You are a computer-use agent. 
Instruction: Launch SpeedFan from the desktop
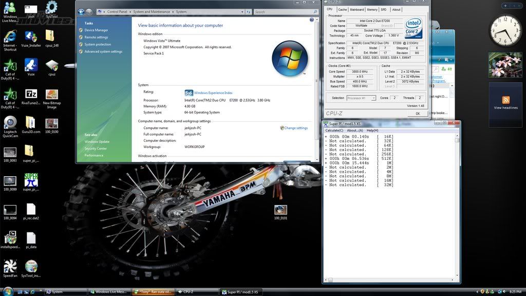coord(10,268)
